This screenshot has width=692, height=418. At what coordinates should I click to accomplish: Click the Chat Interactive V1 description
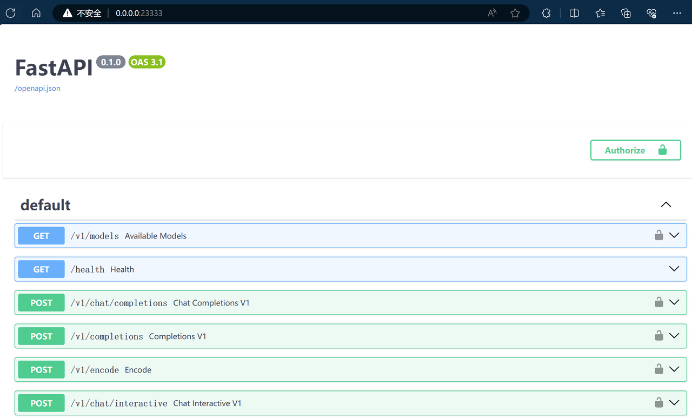point(208,403)
